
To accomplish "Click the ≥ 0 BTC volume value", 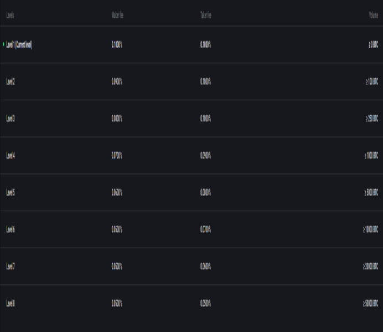I will pos(374,44).
